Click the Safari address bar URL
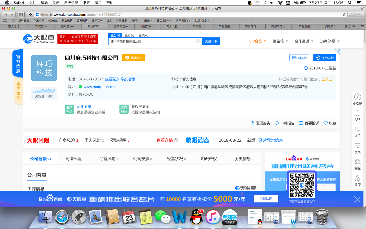The height and width of the screenshot is (229, 366). tap(87, 15)
